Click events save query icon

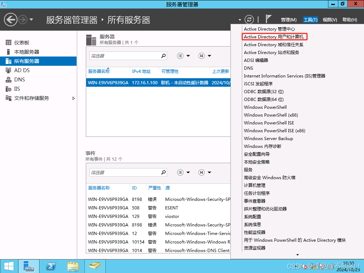[x=202, y=172]
